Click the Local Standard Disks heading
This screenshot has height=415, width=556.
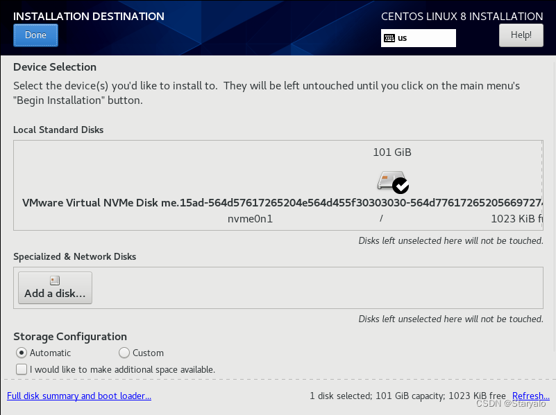tap(58, 130)
